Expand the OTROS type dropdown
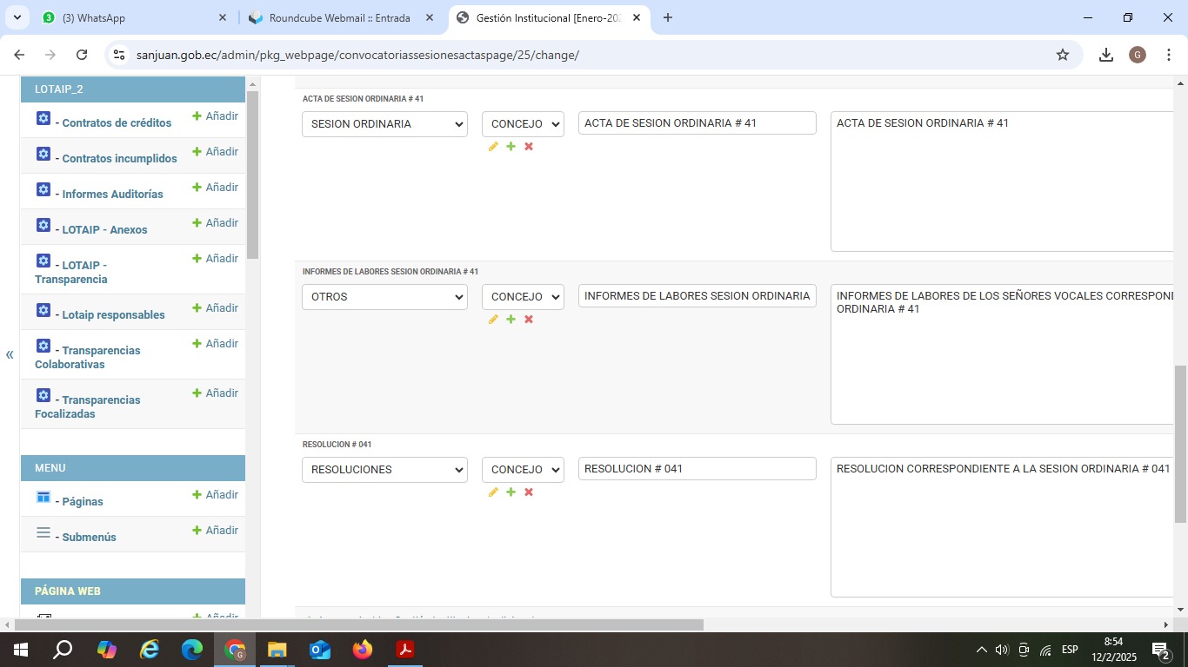The height and width of the screenshot is (667, 1188). tap(384, 297)
